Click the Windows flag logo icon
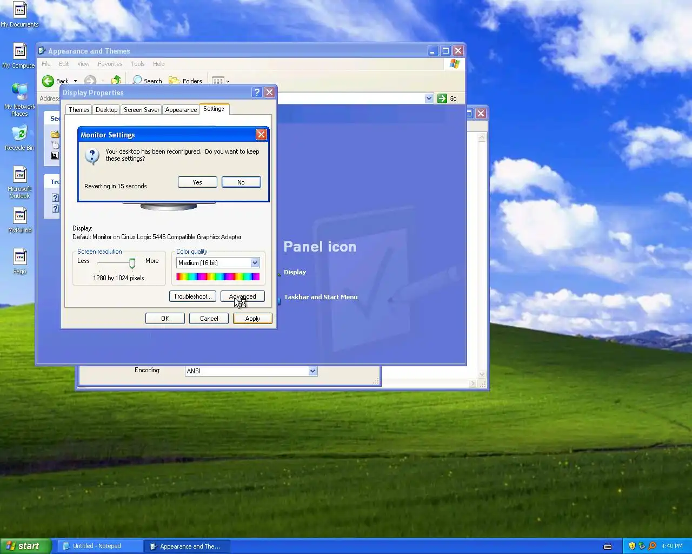 [x=455, y=64]
